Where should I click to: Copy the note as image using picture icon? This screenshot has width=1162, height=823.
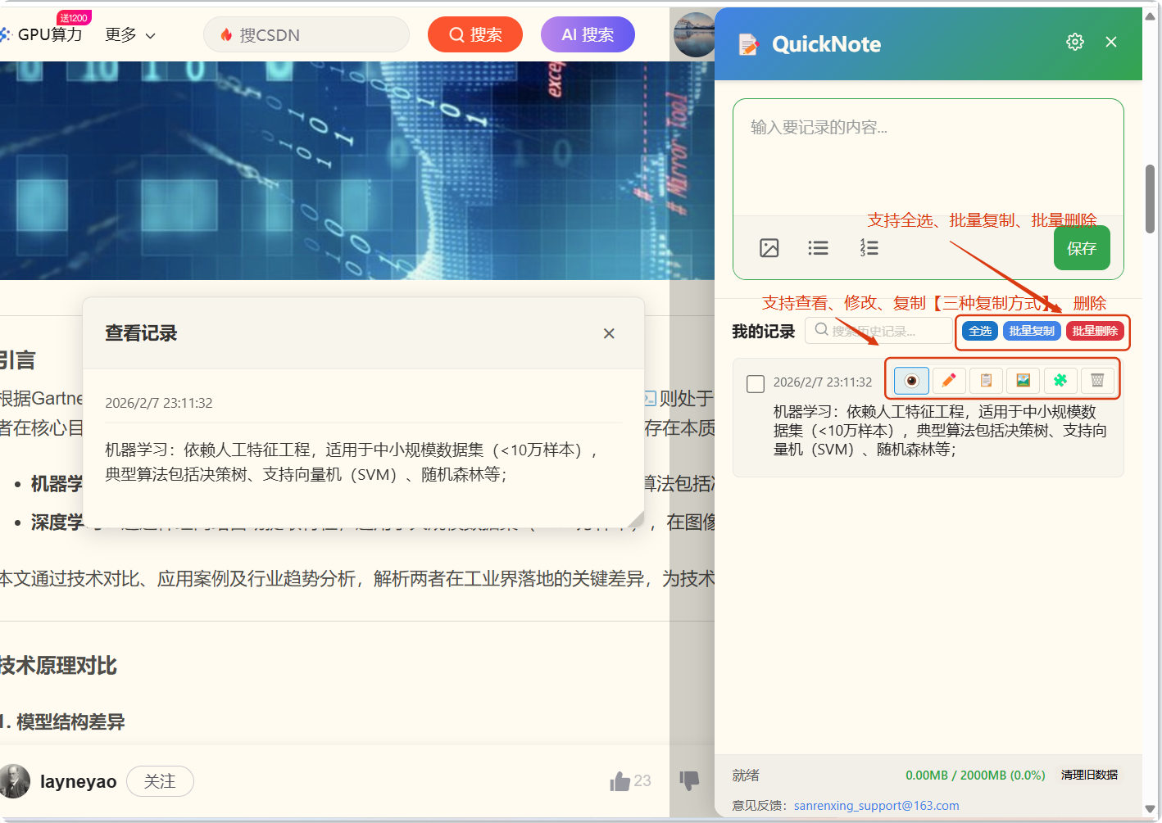click(1023, 380)
